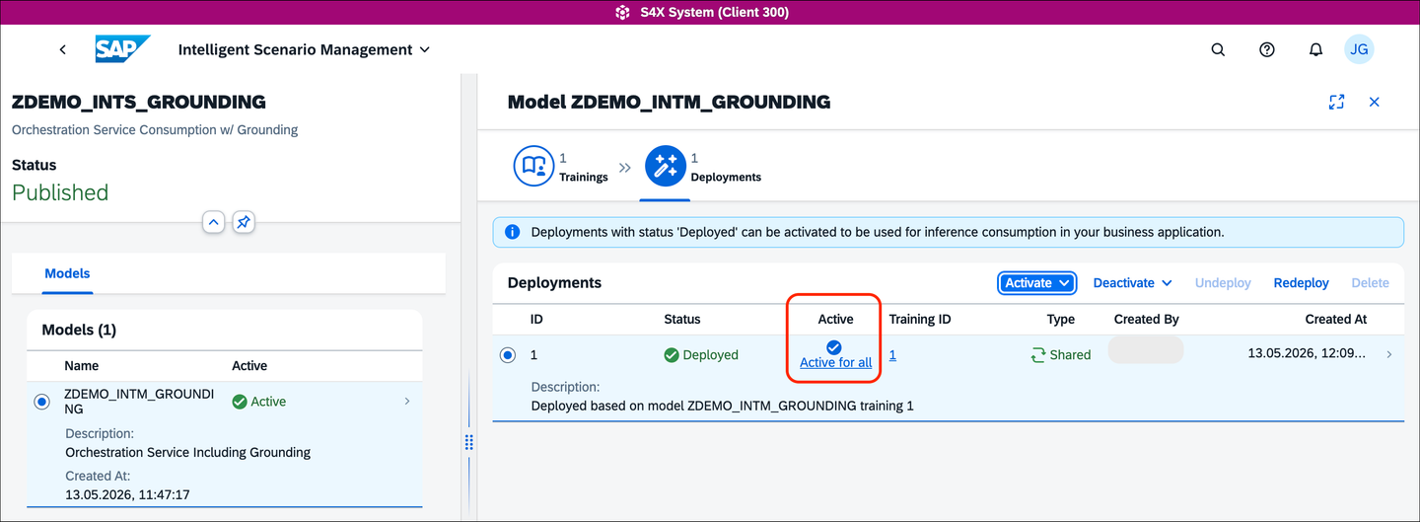Open the search icon in header
Screen dimensions: 1420x522
click(x=1218, y=49)
